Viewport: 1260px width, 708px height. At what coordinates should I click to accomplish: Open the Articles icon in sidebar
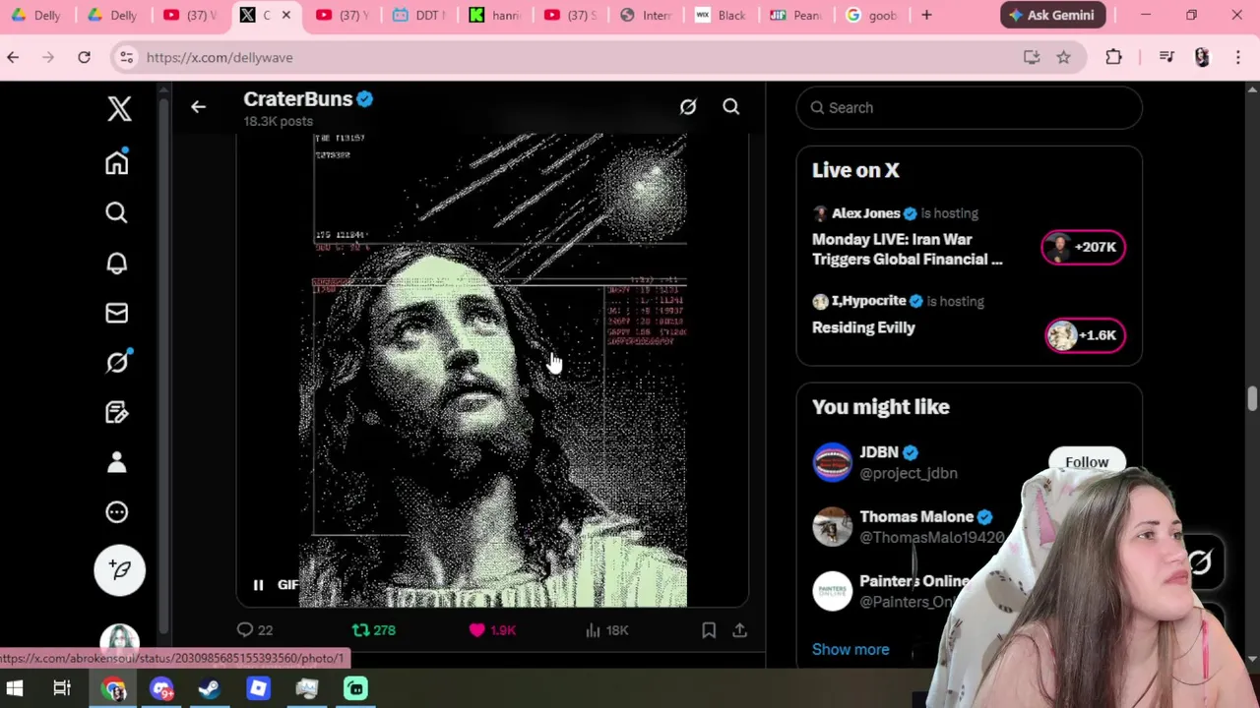tap(117, 412)
